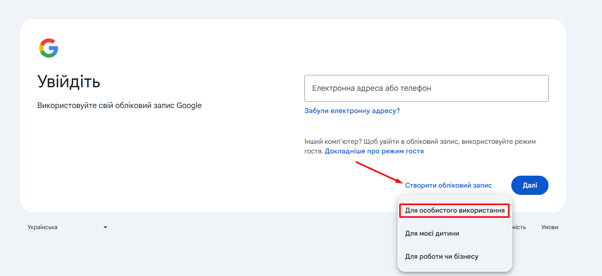Pick 'Для роботи чи бізнесу' menu entry
This screenshot has height=276, width=602.
(x=455, y=256)
